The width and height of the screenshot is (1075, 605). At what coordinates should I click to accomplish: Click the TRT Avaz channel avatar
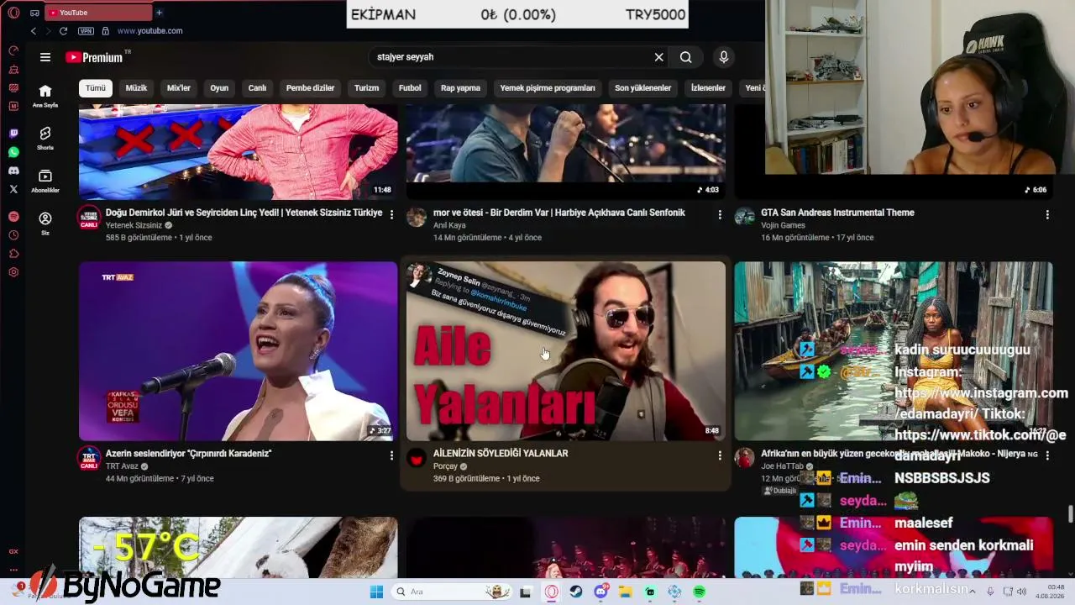[x=89, y=458]
